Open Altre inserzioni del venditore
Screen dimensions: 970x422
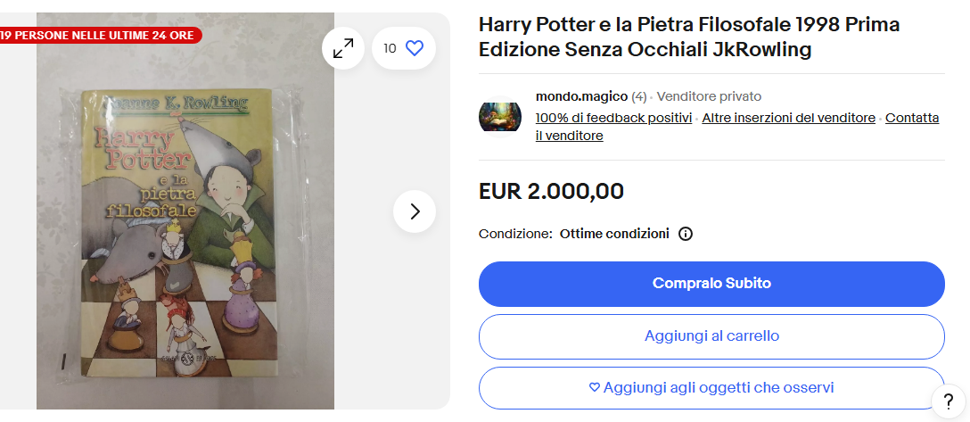[788, 118]
